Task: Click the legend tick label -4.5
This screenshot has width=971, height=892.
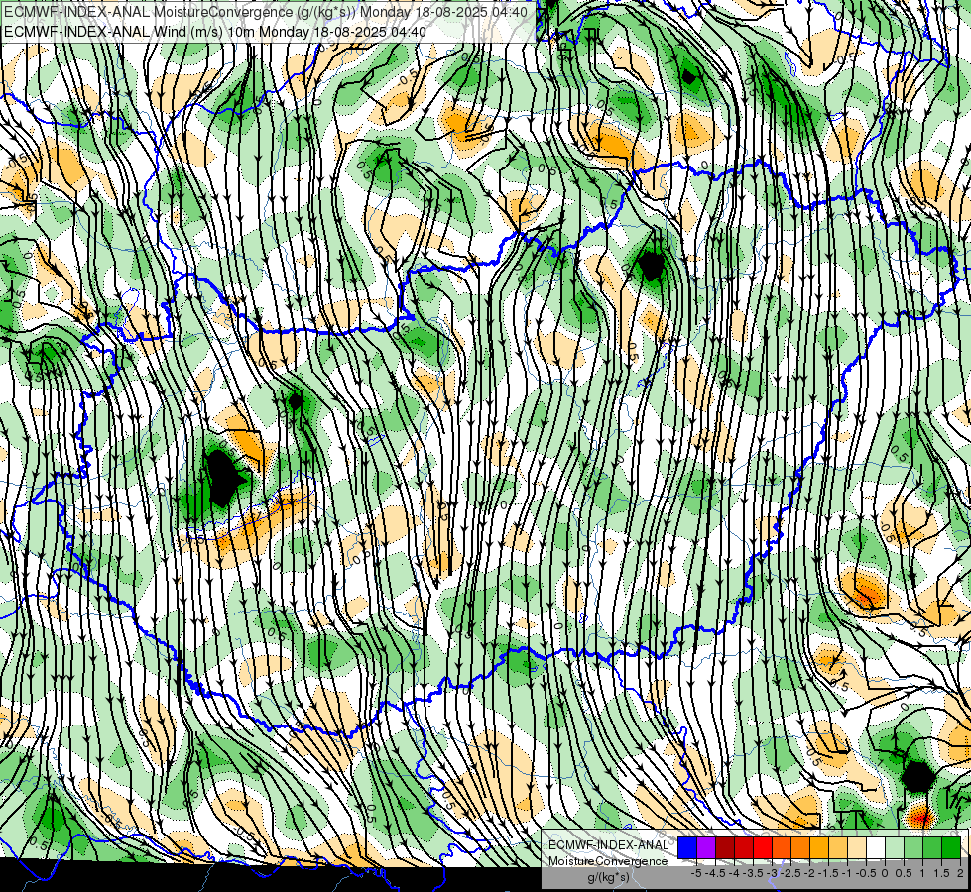Action: (x=716, y=873)
